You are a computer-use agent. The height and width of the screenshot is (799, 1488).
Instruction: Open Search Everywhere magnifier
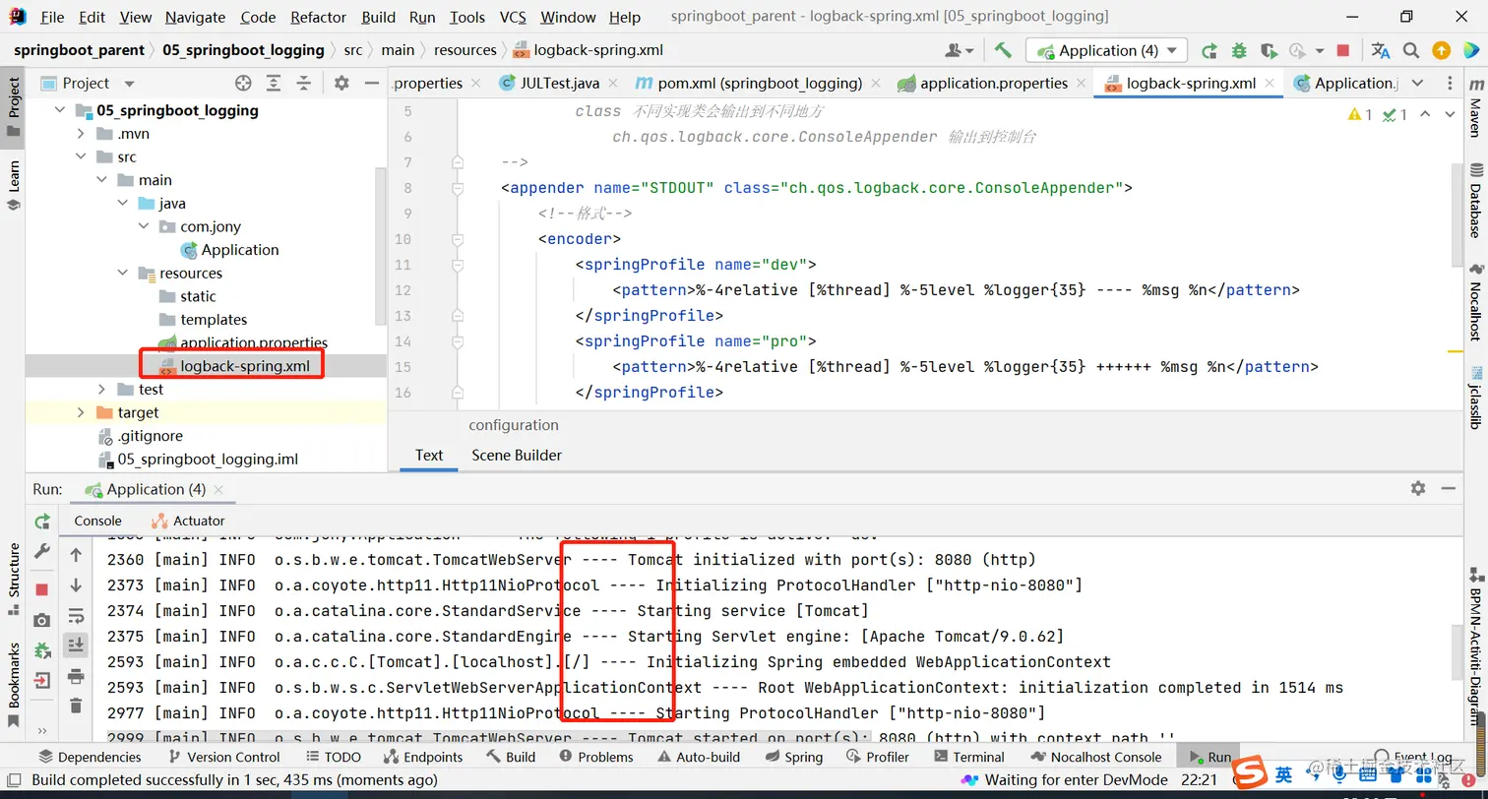tap(1411, 50)
